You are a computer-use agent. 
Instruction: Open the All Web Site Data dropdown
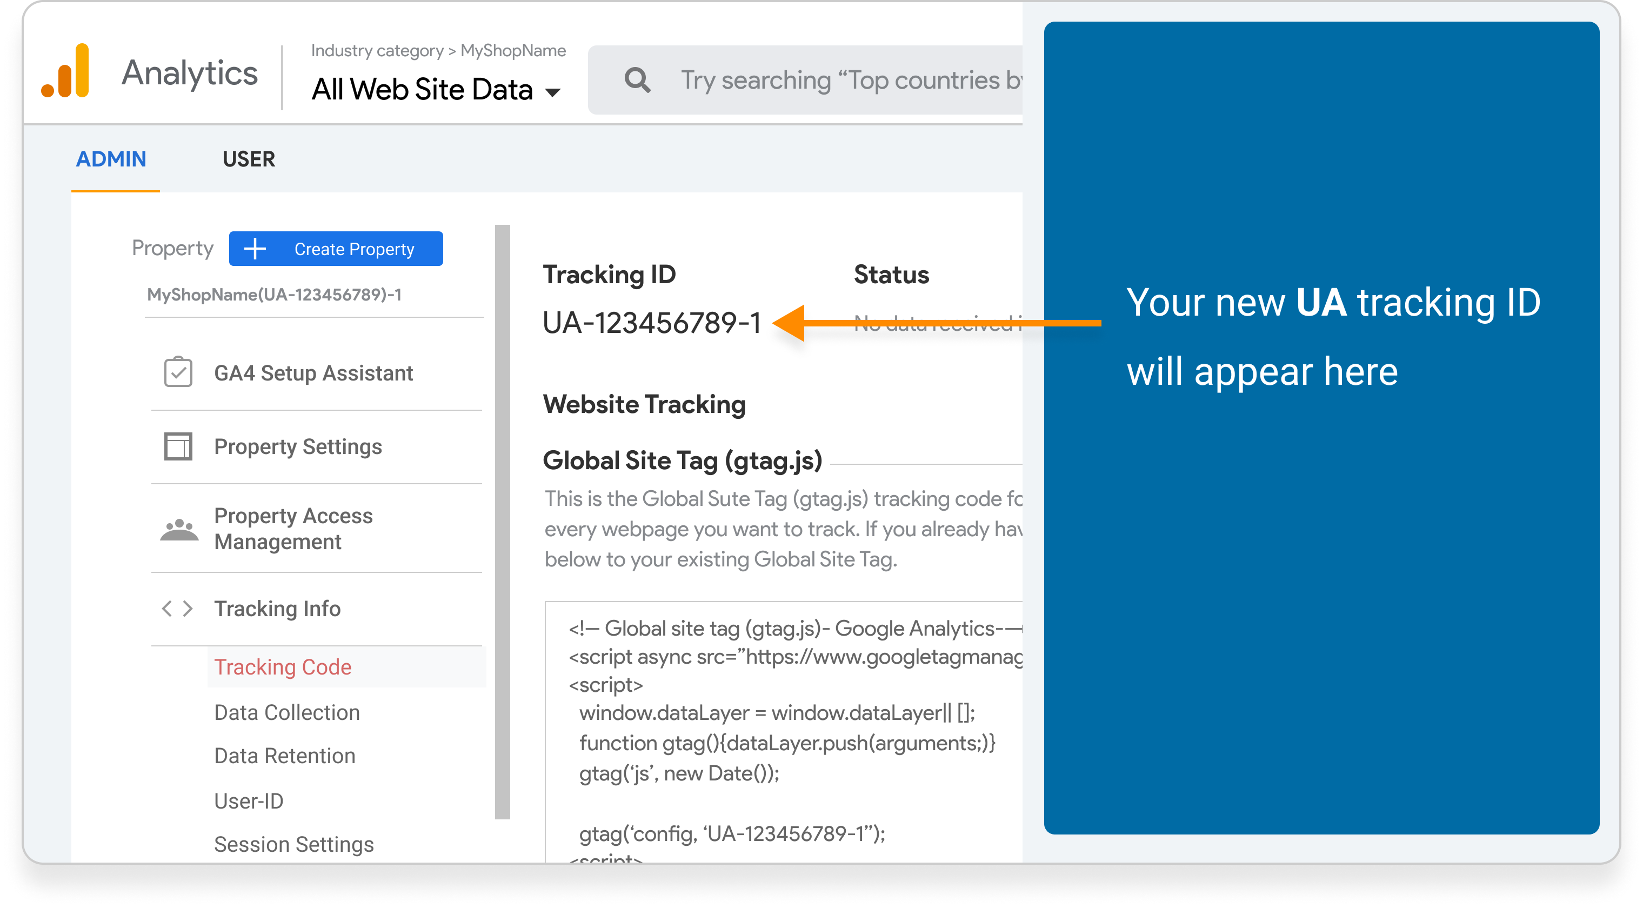click(x=436, y=89)
